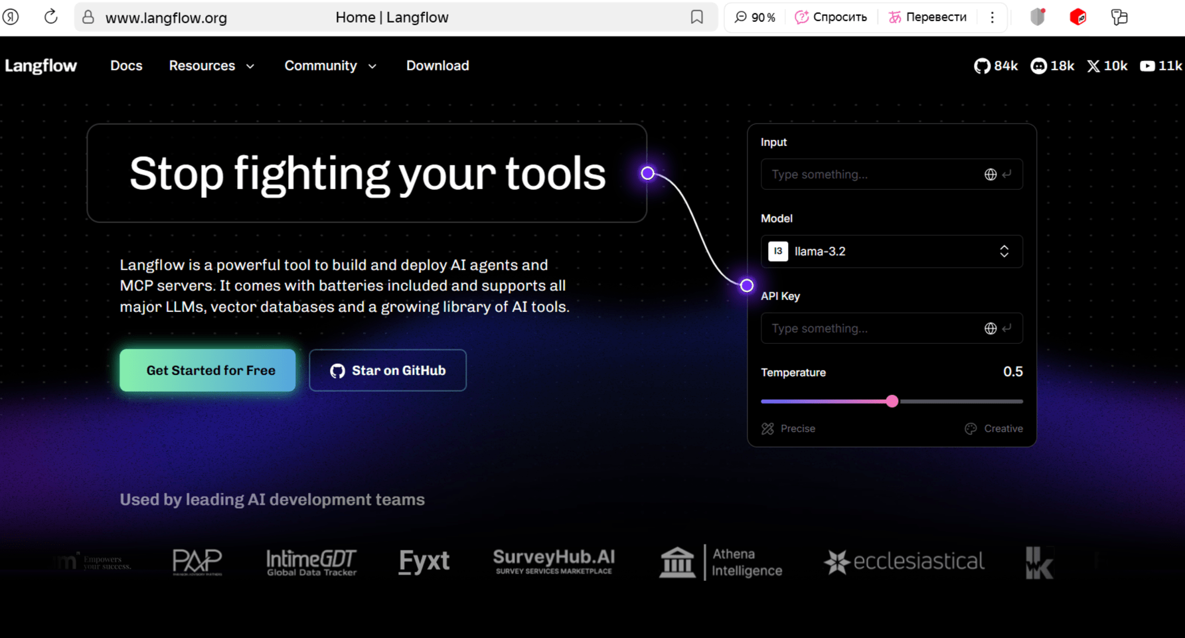Click the globe icon in API Key field

tap(990, 329)
